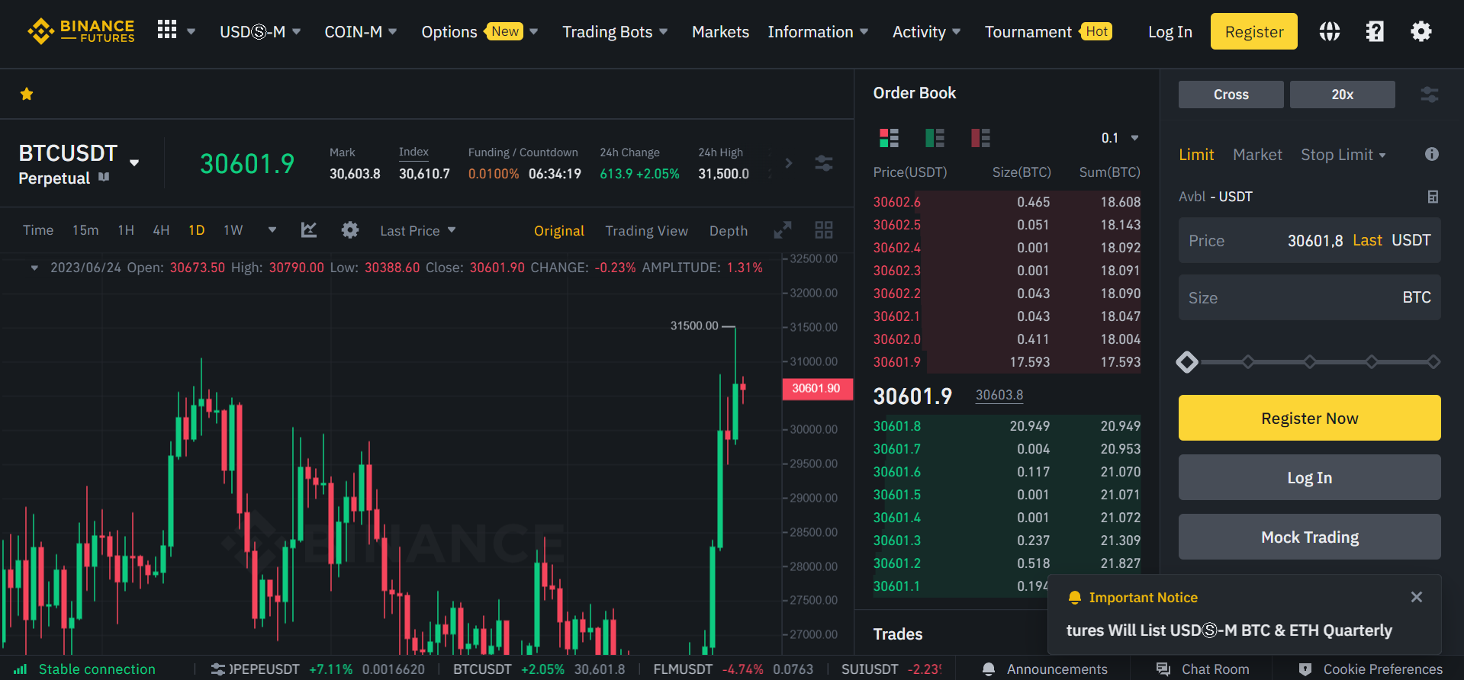Switch to the Market order tab

click(x=1257, y=155)
